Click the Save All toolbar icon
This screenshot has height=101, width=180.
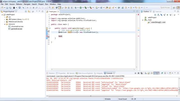coord(10,8)
